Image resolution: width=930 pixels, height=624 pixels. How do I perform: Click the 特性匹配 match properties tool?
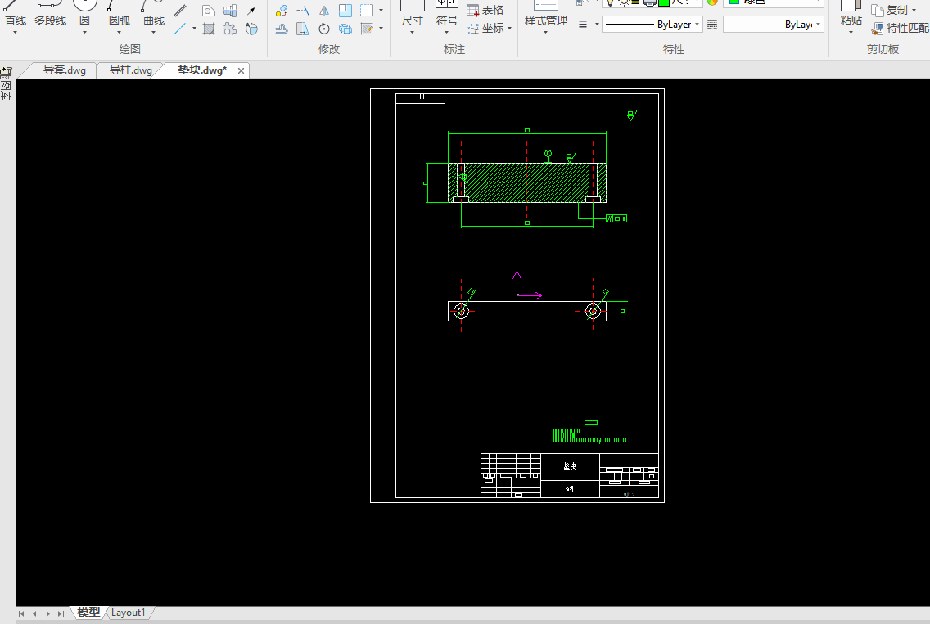click(x=899, y=28)
